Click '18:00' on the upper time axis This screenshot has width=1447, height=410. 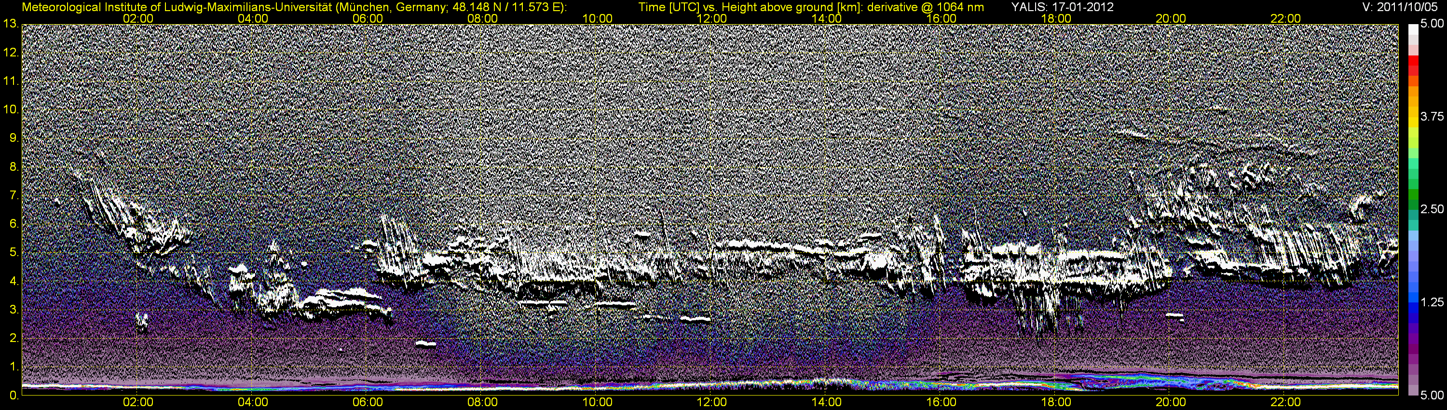(x=1056, y=18)
